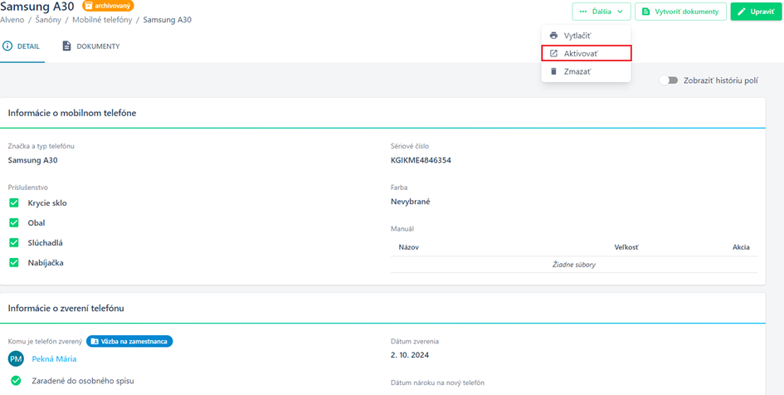Navigate to Mobilné telefóny breadcrumb
This screenshot has height=395, width=784.
tap(103, 20)
